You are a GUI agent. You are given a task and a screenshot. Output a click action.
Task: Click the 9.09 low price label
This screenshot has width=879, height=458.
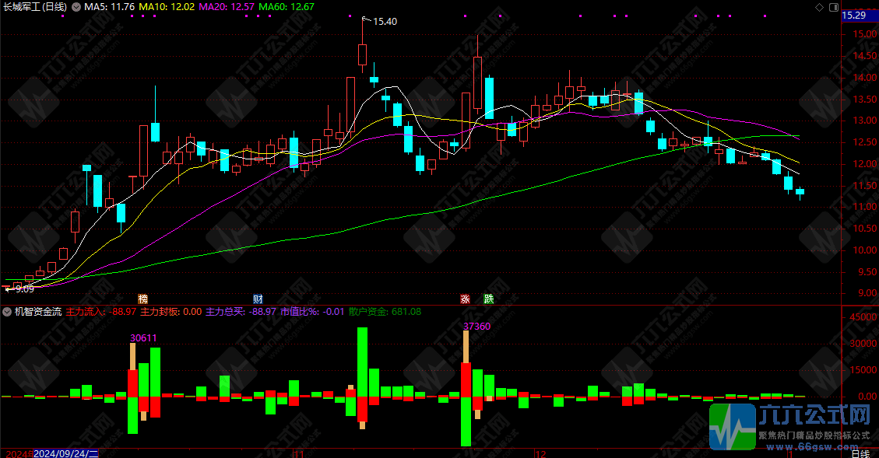pyautogui.click(x=25, y=289)
